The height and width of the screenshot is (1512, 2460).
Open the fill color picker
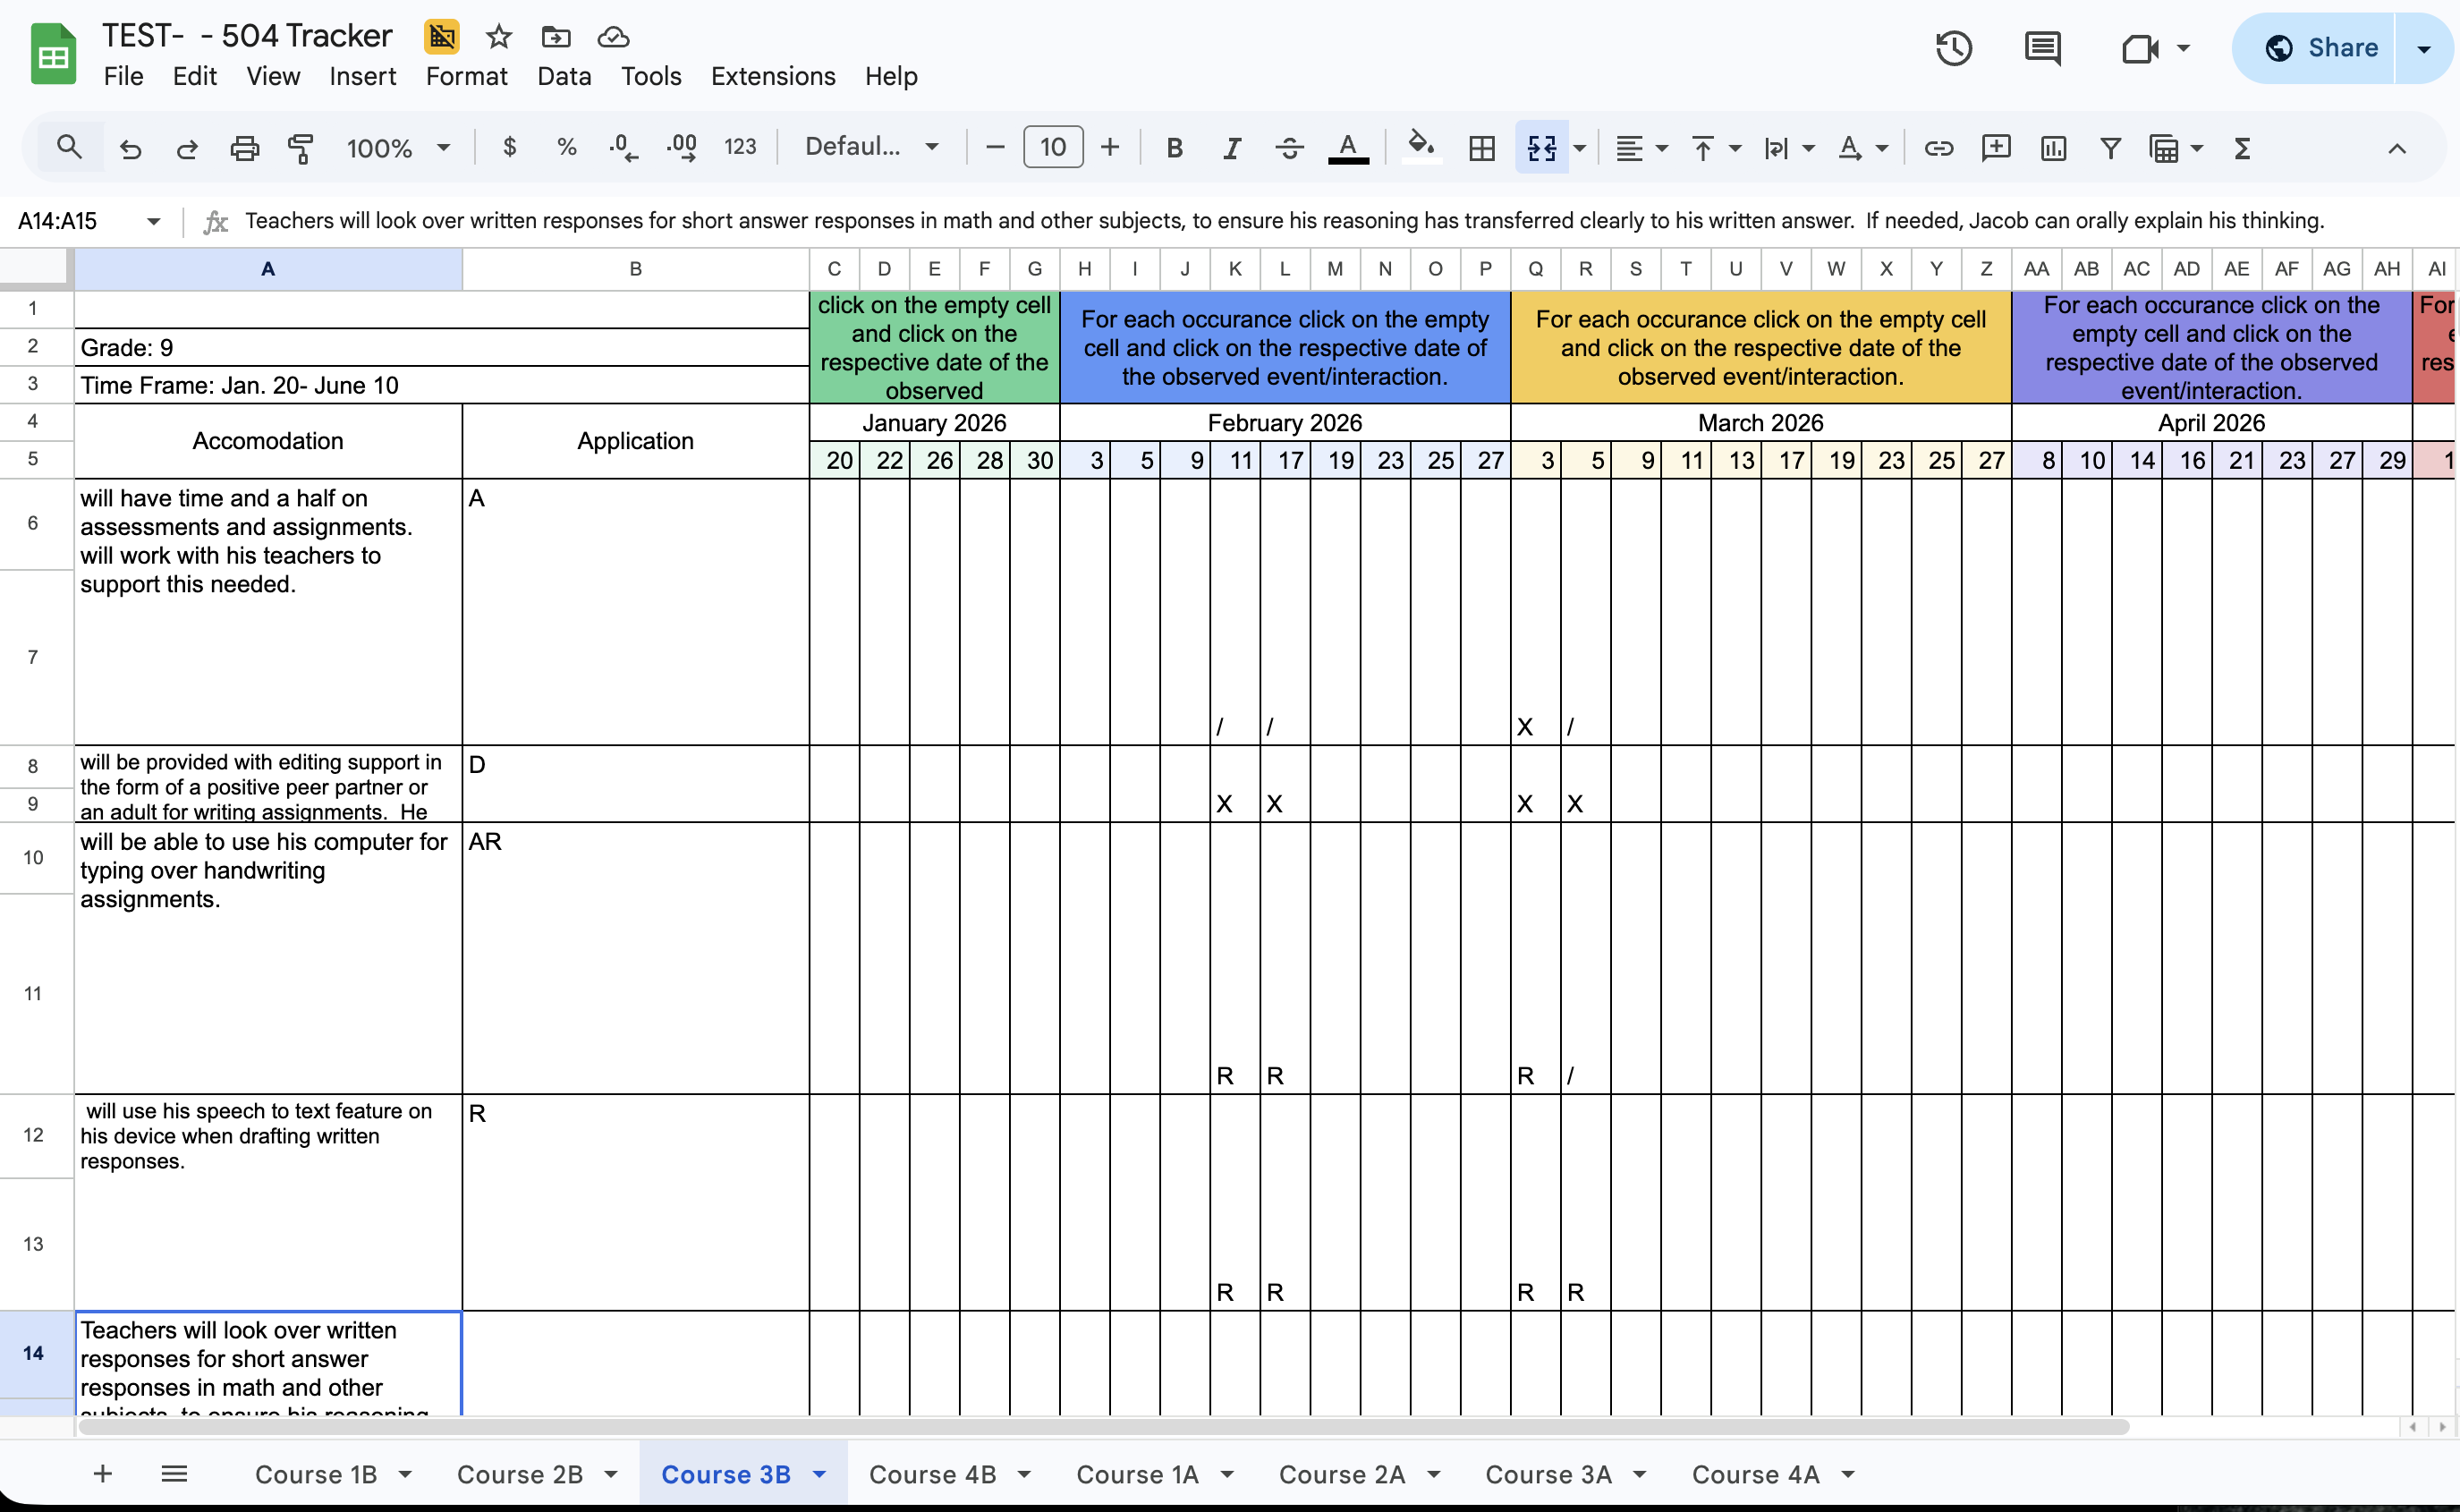pos(1421,148)
